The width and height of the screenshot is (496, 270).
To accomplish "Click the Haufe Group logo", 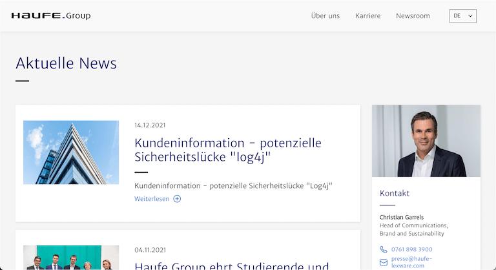I will (51, 16).
